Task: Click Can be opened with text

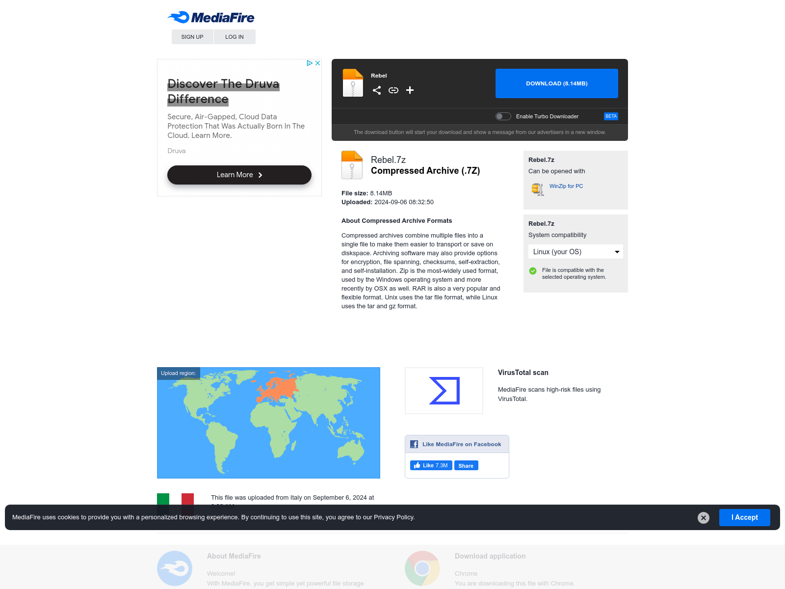Action: point(557,171)
